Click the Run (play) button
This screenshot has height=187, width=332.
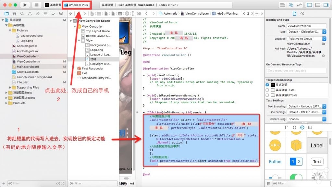coord(25,5)
